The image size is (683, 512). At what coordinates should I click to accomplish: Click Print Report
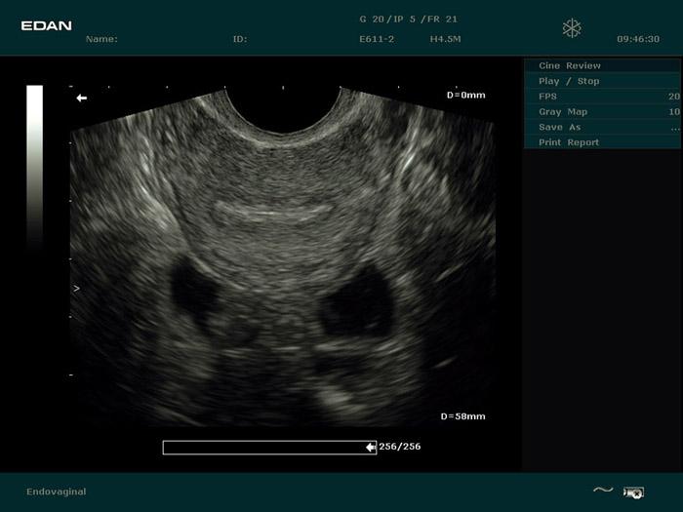569,142
